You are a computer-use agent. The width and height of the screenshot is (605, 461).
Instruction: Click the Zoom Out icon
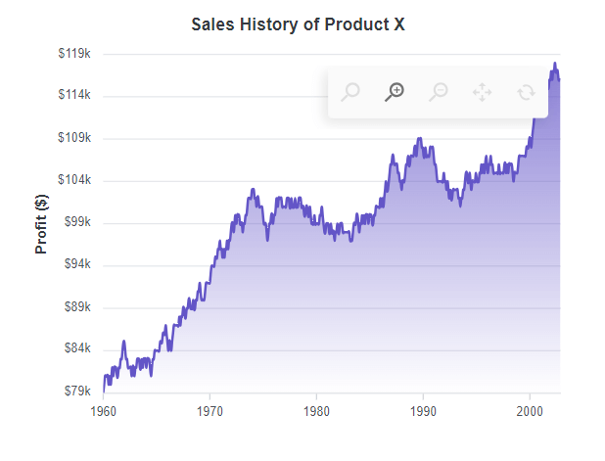click(x=440, y=92)
